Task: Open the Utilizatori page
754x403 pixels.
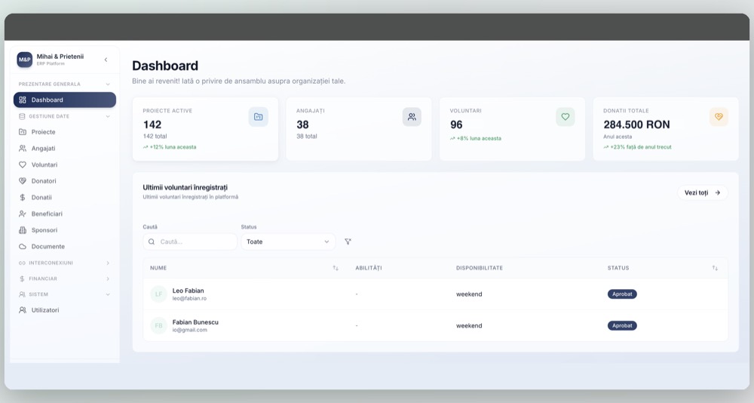Action: tap(64, 310)
